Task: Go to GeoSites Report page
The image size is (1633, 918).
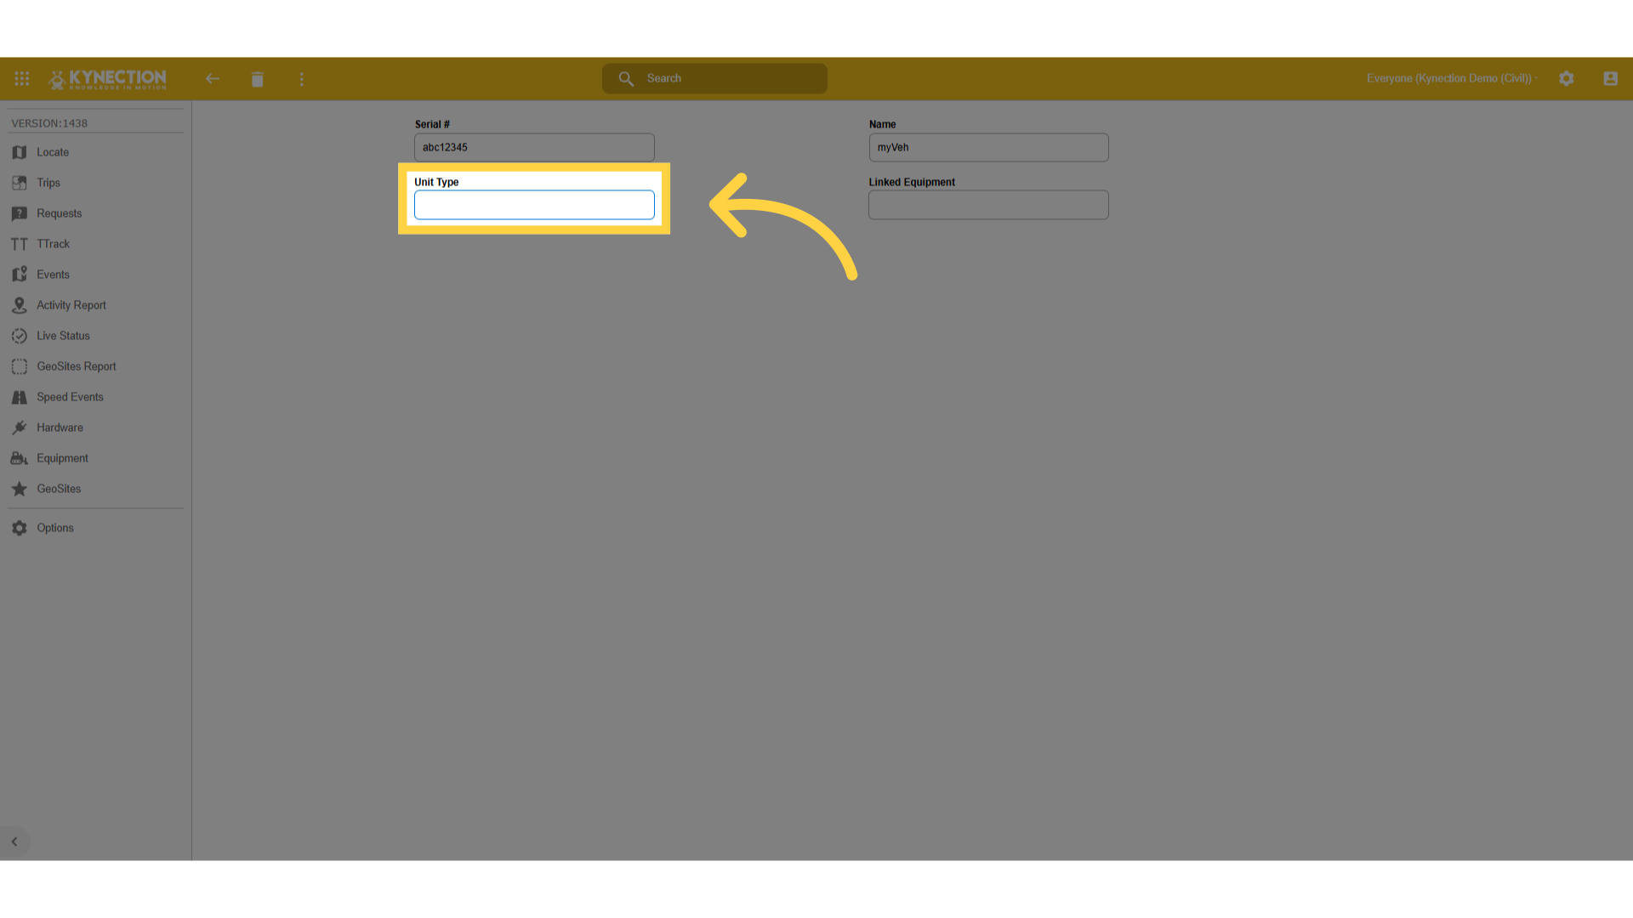Action: [77, 366]
